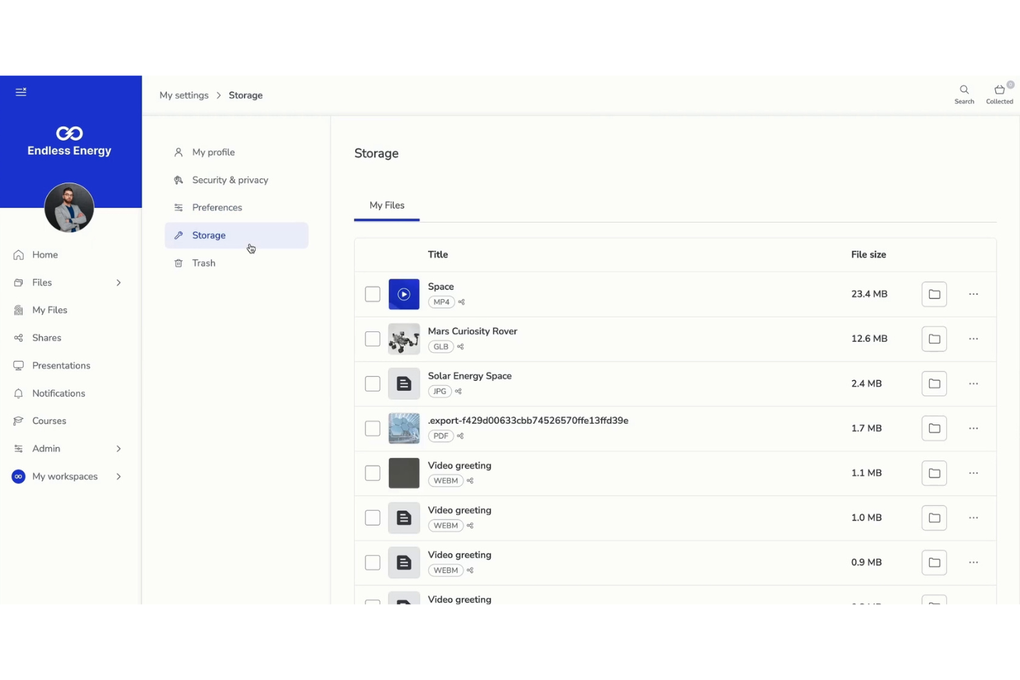Check the Solar Energy Space row checkbox
This screenshot has height=680, width=1020.
(372, 383)
